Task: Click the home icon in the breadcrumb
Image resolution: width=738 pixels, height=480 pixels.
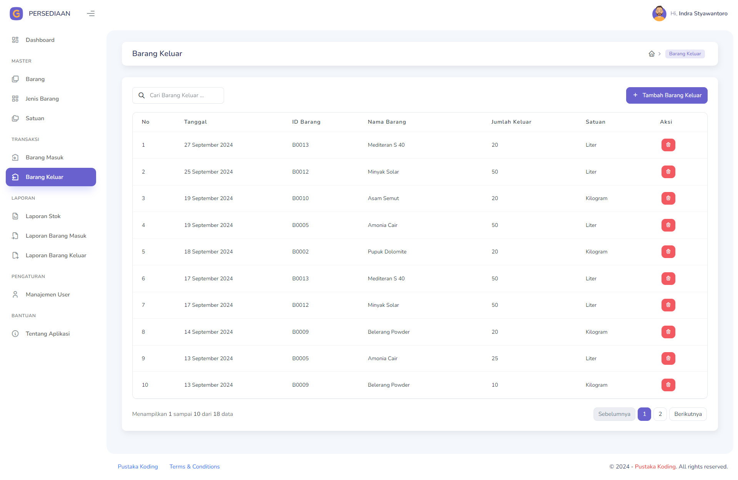Action: [x=652, y=54]
